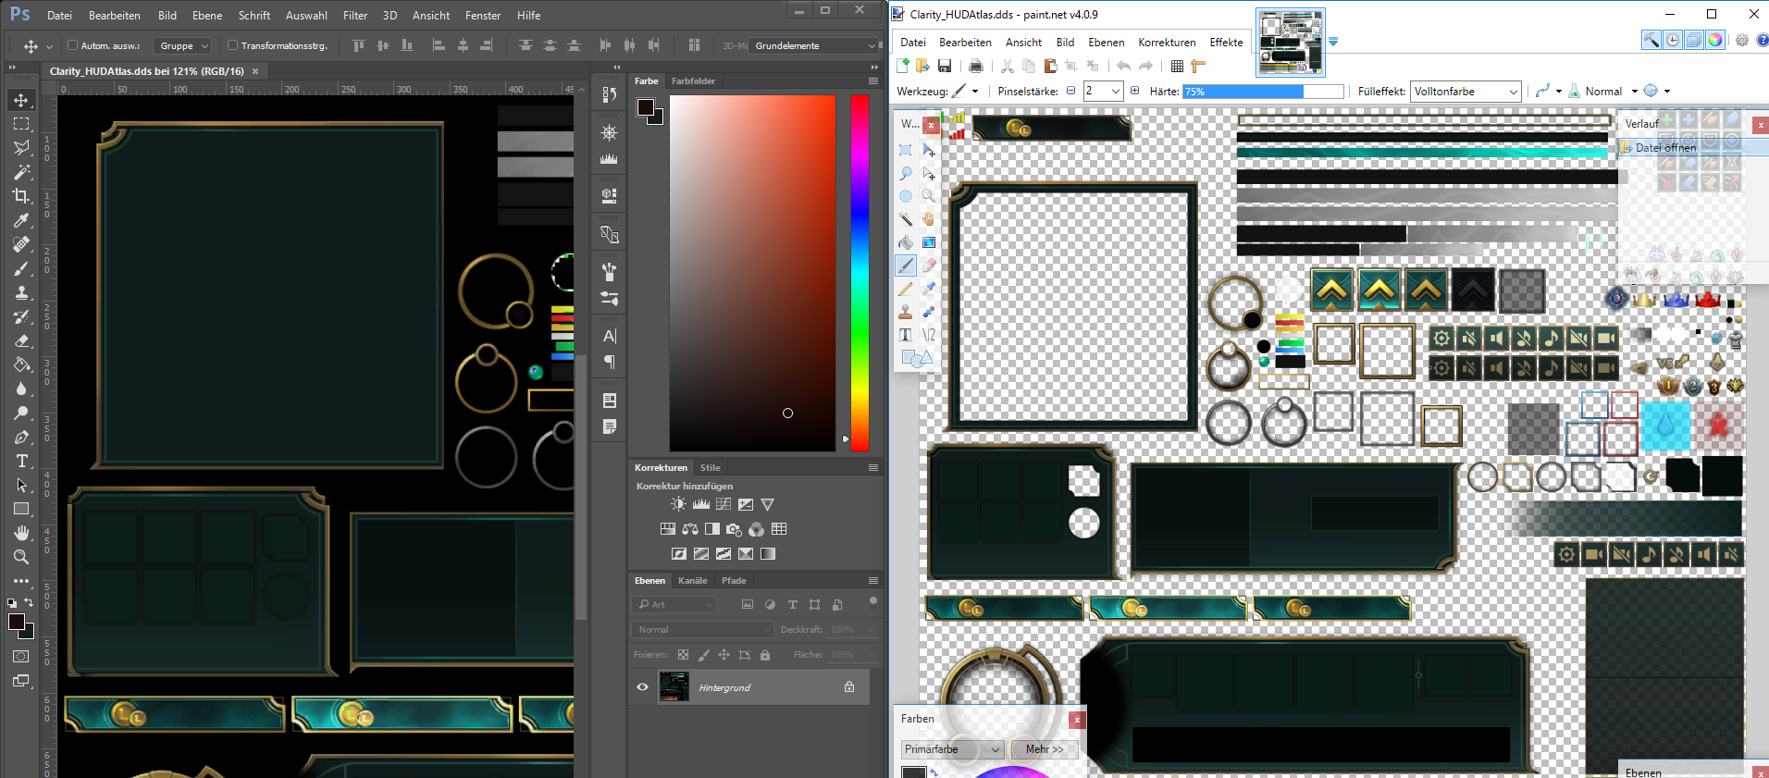This screenshot has width=1769, height=778.
Task: Click the Clarity_HUDAtlas image thumbnail in paint.net
Action: click(1291, 43)
